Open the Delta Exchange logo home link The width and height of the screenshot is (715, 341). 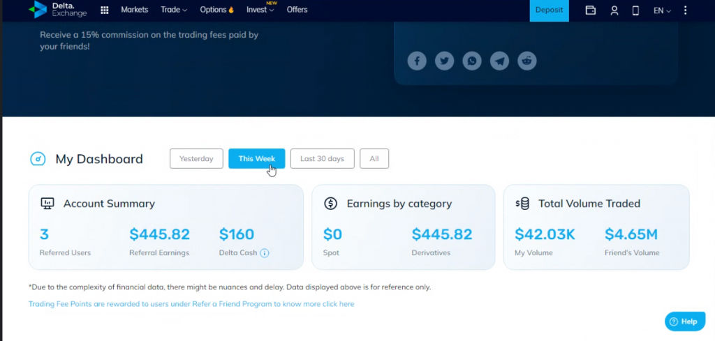57,10
